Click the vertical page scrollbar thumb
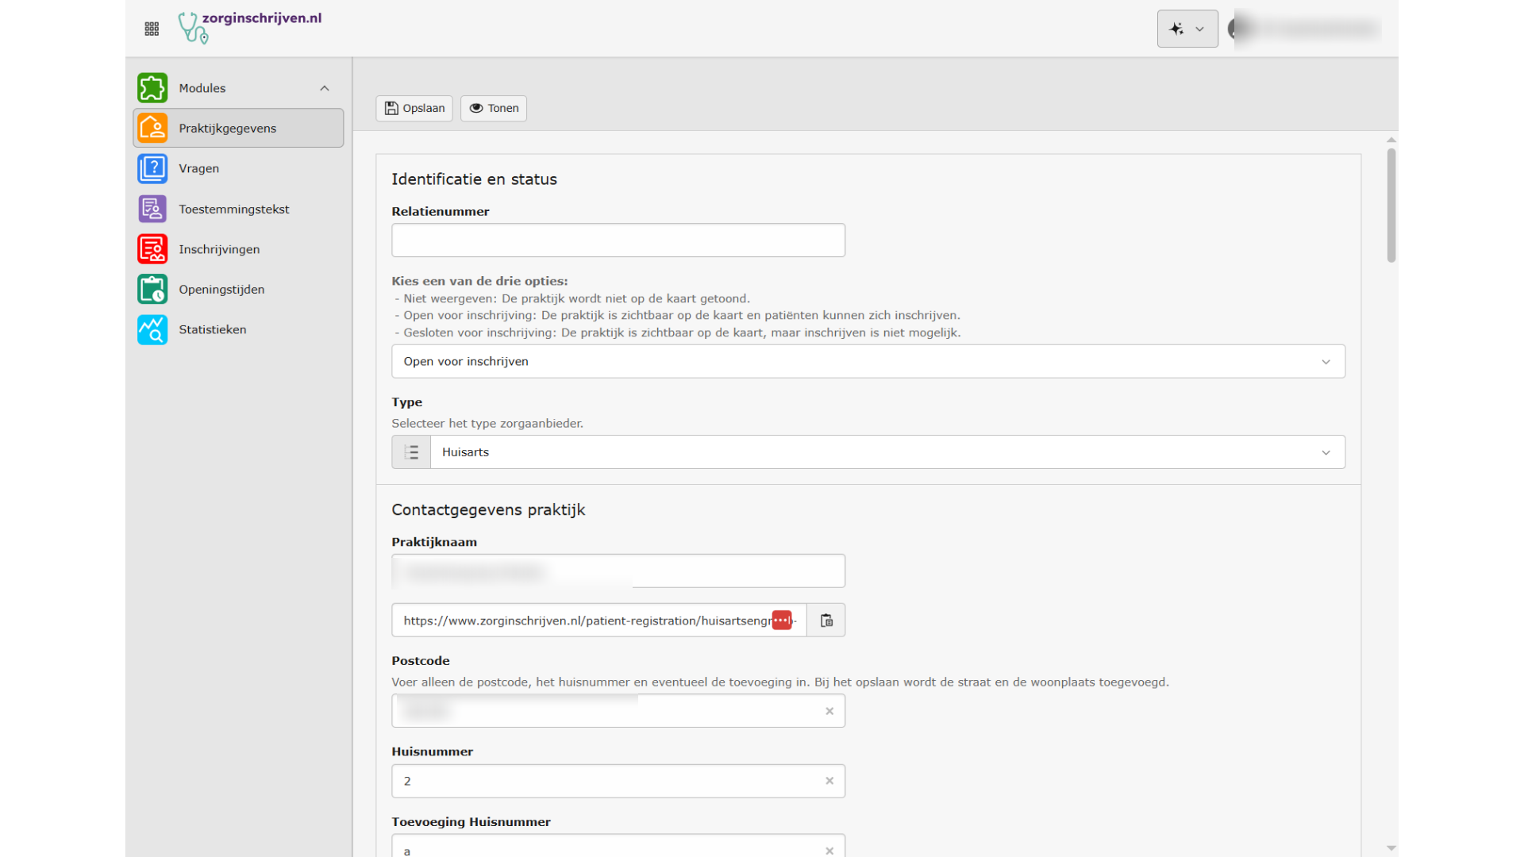 [1391, 205]
